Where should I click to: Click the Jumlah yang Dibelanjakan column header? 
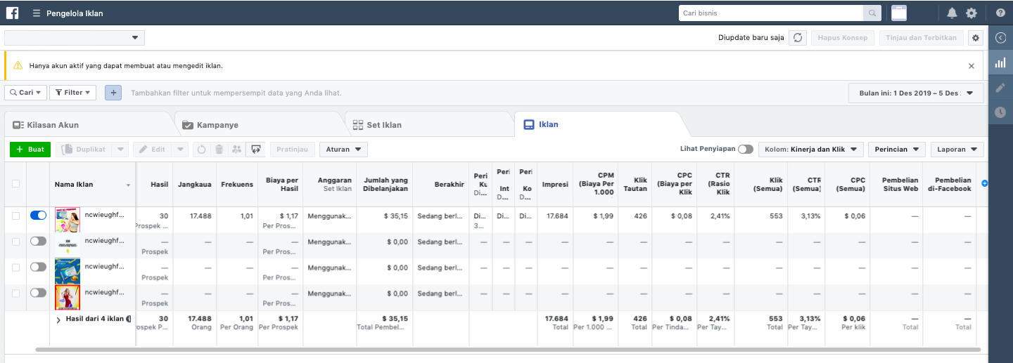point(384,185)
